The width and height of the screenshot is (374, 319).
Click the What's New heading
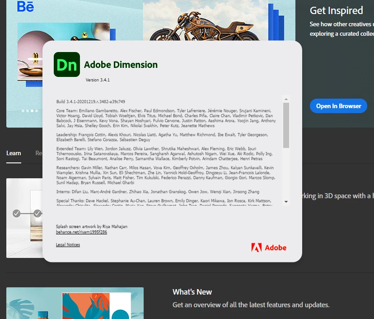pyautogui.click(x=192, y=292)
